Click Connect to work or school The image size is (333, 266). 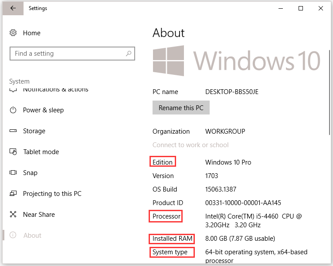pos(190,145)
